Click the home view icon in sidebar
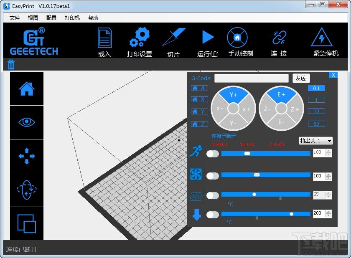Screen dimensions: 351x258 point(27,89)
